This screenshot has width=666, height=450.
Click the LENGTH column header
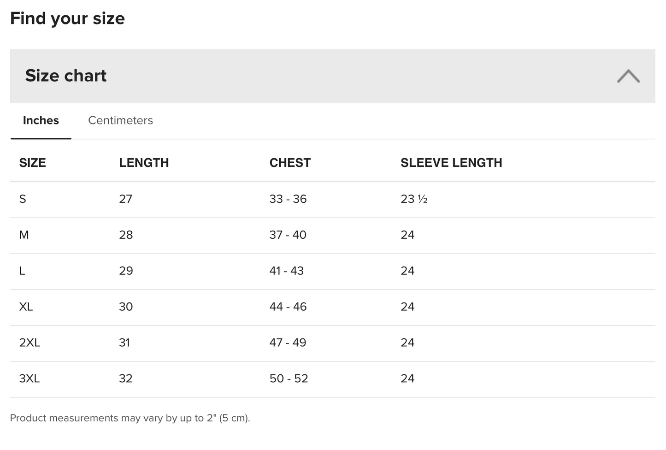tap(144, 163)
